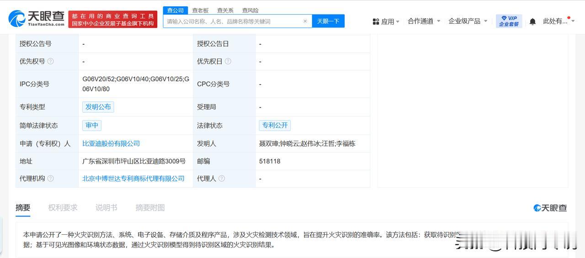Clear the search box with the X icon

click(x=305, y=21)
